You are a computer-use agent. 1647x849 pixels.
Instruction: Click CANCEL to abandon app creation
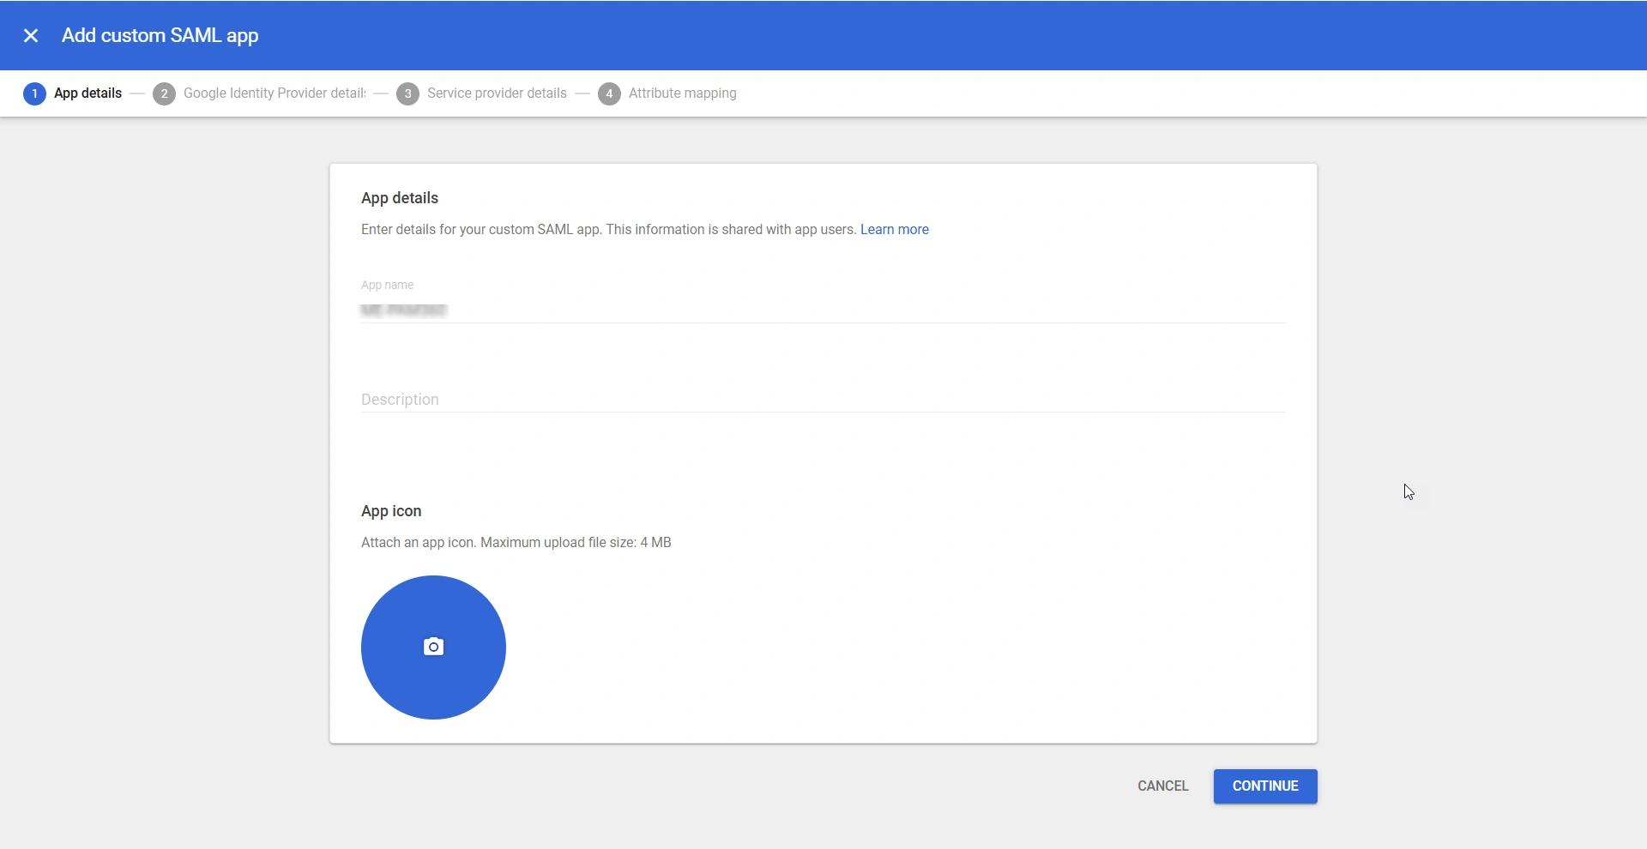(1161, 786)
